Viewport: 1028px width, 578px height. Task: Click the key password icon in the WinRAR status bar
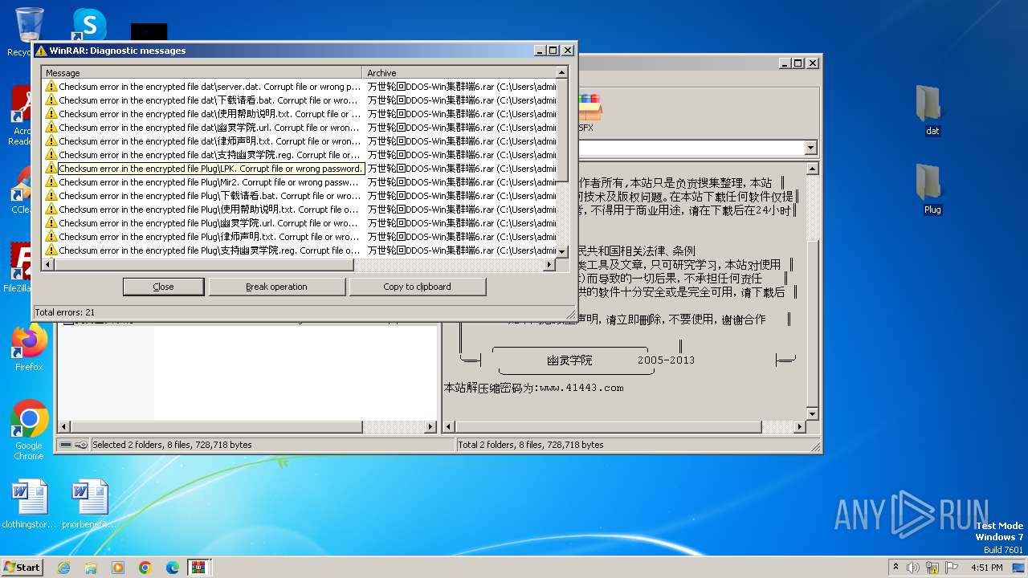click(x=81, y=445)
